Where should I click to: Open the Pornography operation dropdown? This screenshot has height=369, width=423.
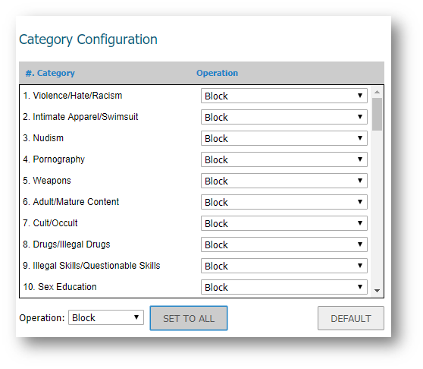tap(284, 159)
